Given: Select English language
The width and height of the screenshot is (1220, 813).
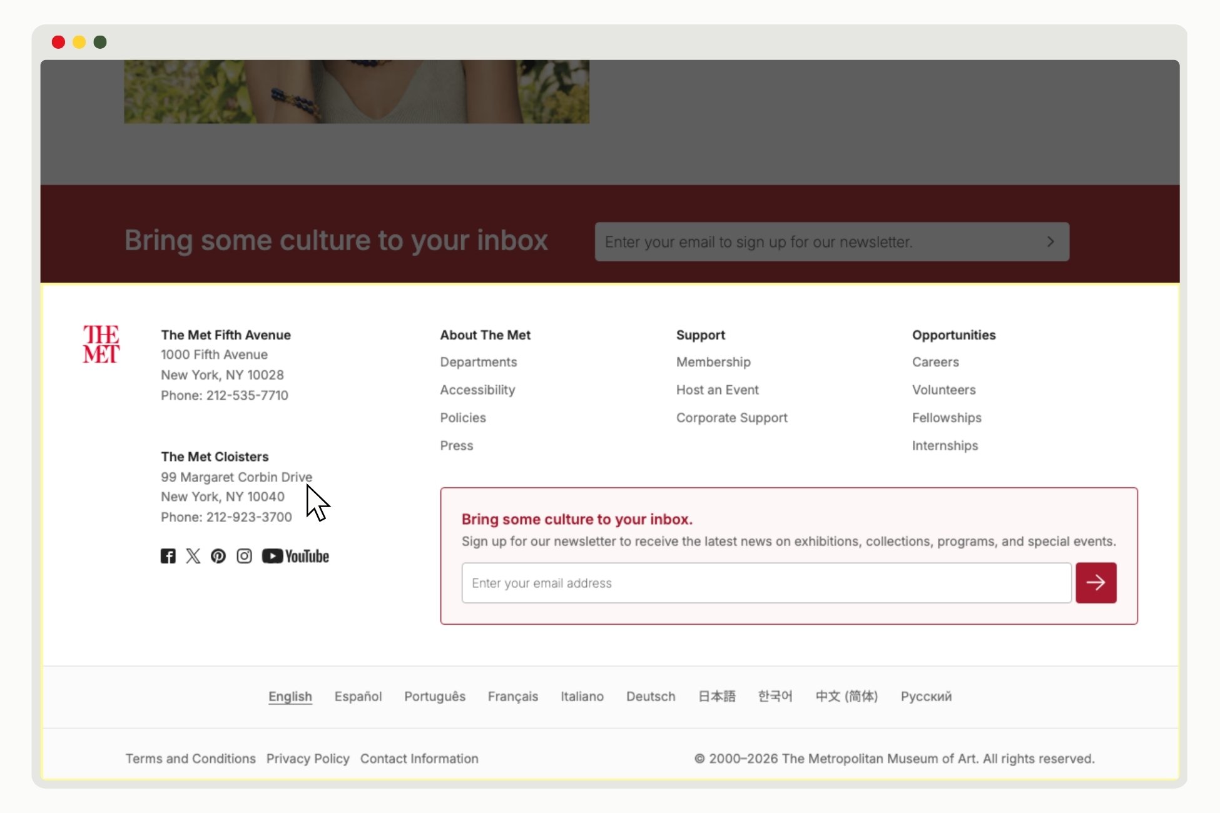Looking at the screenshot, I should pyautogui.click(x=290, y=697).
